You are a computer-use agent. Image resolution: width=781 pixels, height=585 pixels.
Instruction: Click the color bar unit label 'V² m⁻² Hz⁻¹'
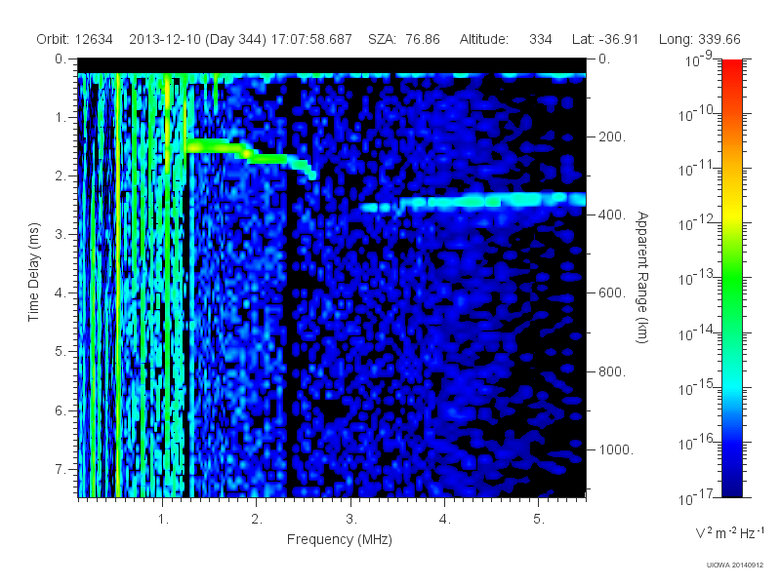[x=729, y=532]
